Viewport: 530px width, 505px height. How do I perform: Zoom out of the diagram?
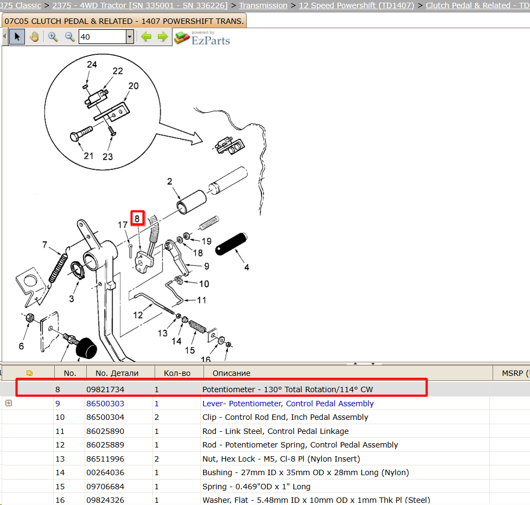coord(69,37)
